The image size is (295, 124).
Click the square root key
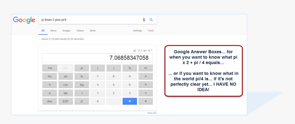tap(82, 93)
